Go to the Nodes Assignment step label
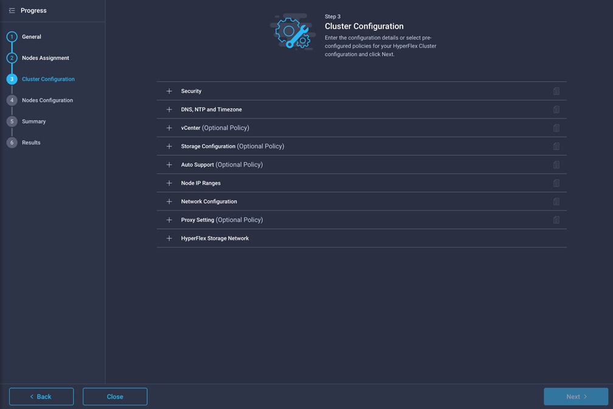Screen dimensions: 613x409 click(46, 58)
